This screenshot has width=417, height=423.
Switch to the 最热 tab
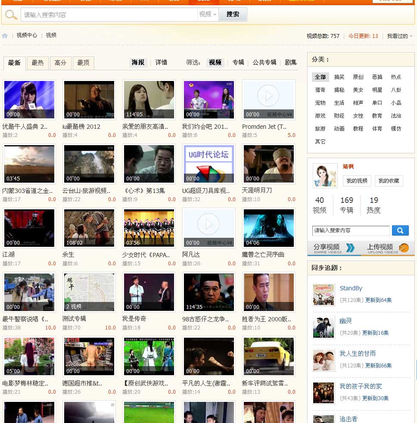point(38,63)
